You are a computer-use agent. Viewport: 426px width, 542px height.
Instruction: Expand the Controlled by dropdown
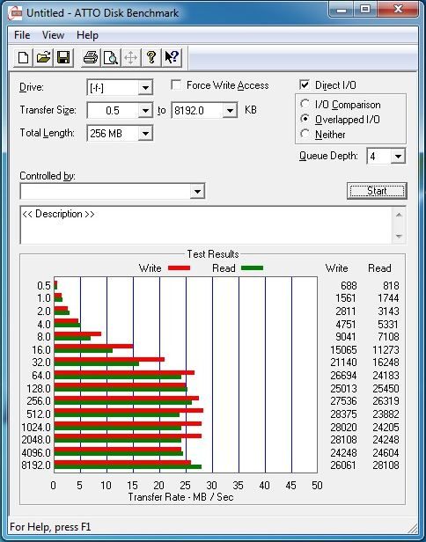click(197, 192)
